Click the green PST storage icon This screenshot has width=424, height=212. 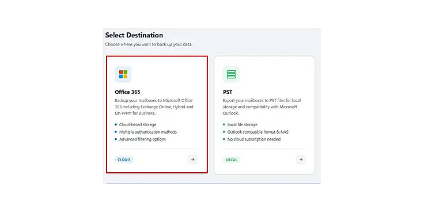pyautogui.click(x=231, y=74)
